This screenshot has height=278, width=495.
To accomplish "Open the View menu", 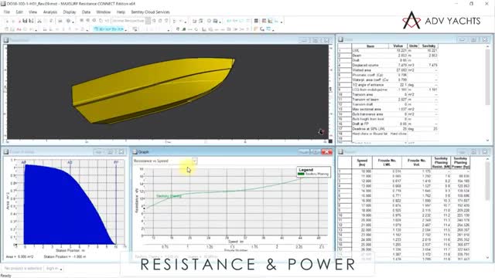I will [32, 12].
